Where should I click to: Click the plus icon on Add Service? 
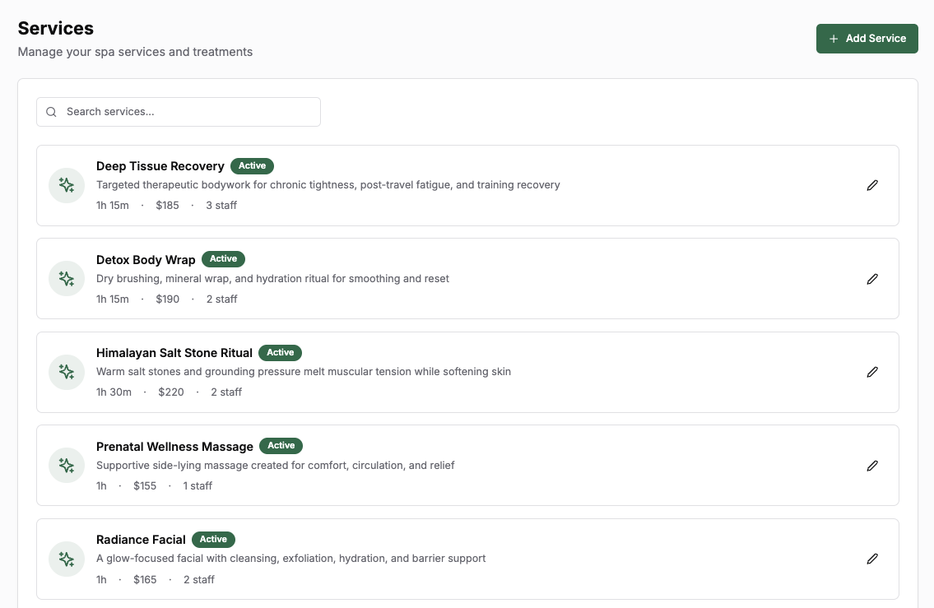pyautogui.click(x=834, y=38)
